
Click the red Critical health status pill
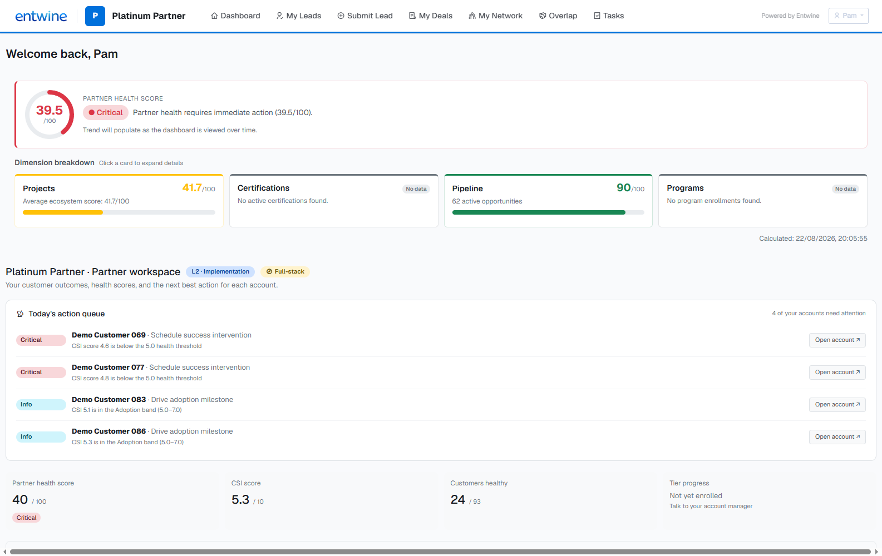pyautogui.click(x=106, y=112)
